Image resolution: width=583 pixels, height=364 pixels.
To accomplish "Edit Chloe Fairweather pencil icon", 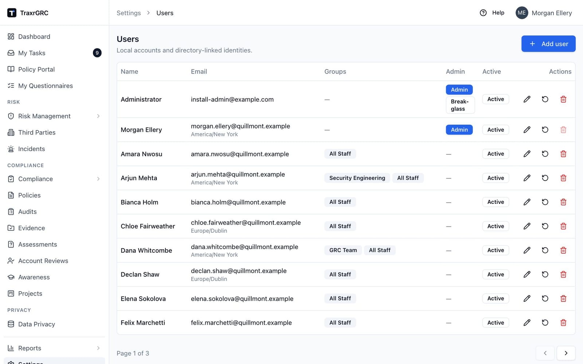I will click(x=527, y=226).
